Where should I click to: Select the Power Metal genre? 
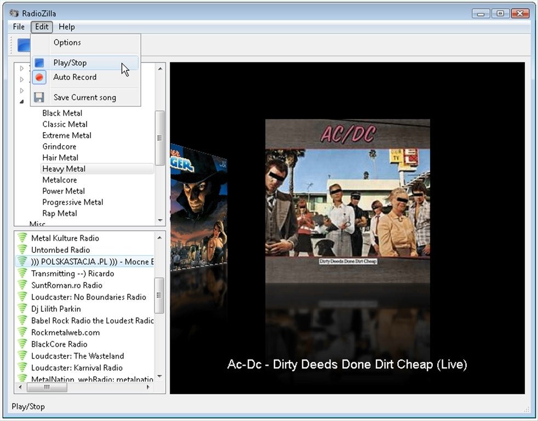[x=64, y=191]
